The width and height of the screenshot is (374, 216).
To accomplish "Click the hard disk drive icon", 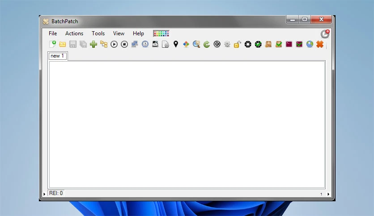I will click(x=155, y=44).
